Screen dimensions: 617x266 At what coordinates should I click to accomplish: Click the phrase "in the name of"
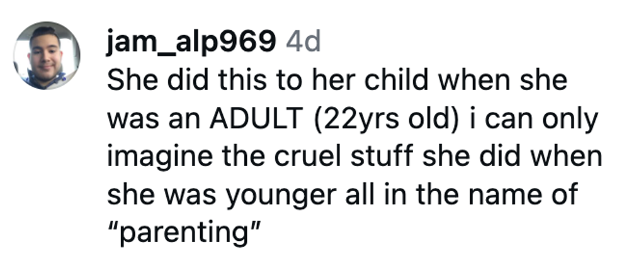tap(473, 194)
